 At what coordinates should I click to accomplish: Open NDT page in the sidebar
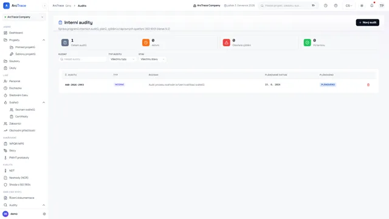(12, 171)
